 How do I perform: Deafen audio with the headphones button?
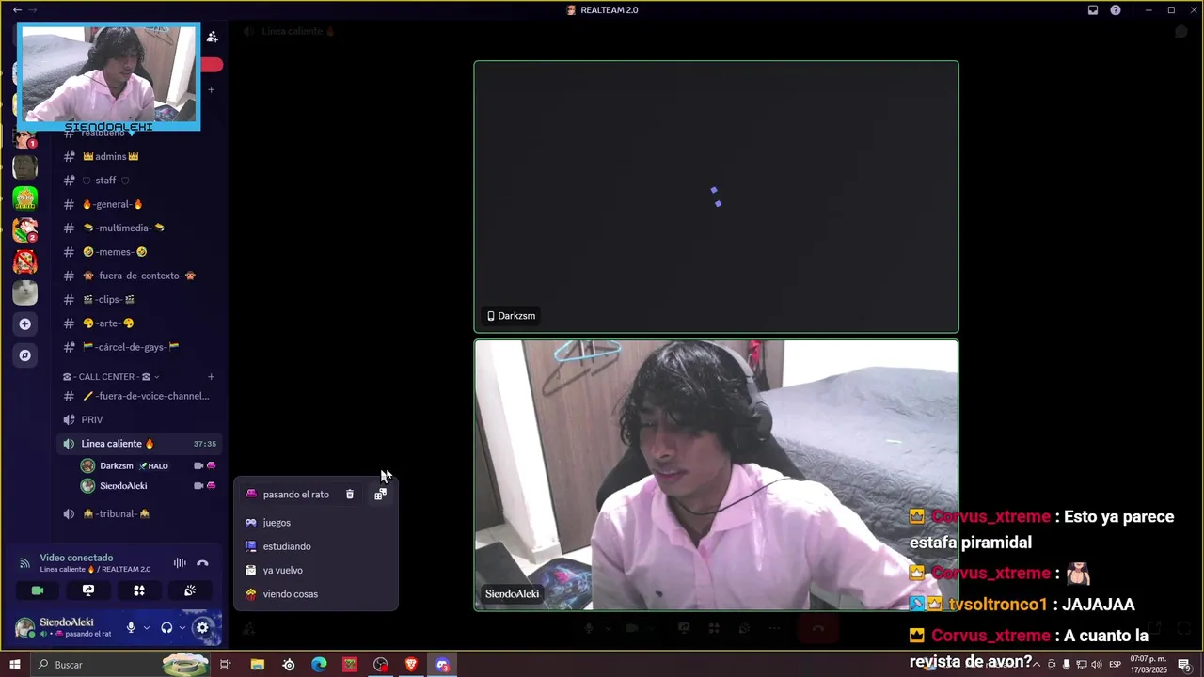(166, 628)
